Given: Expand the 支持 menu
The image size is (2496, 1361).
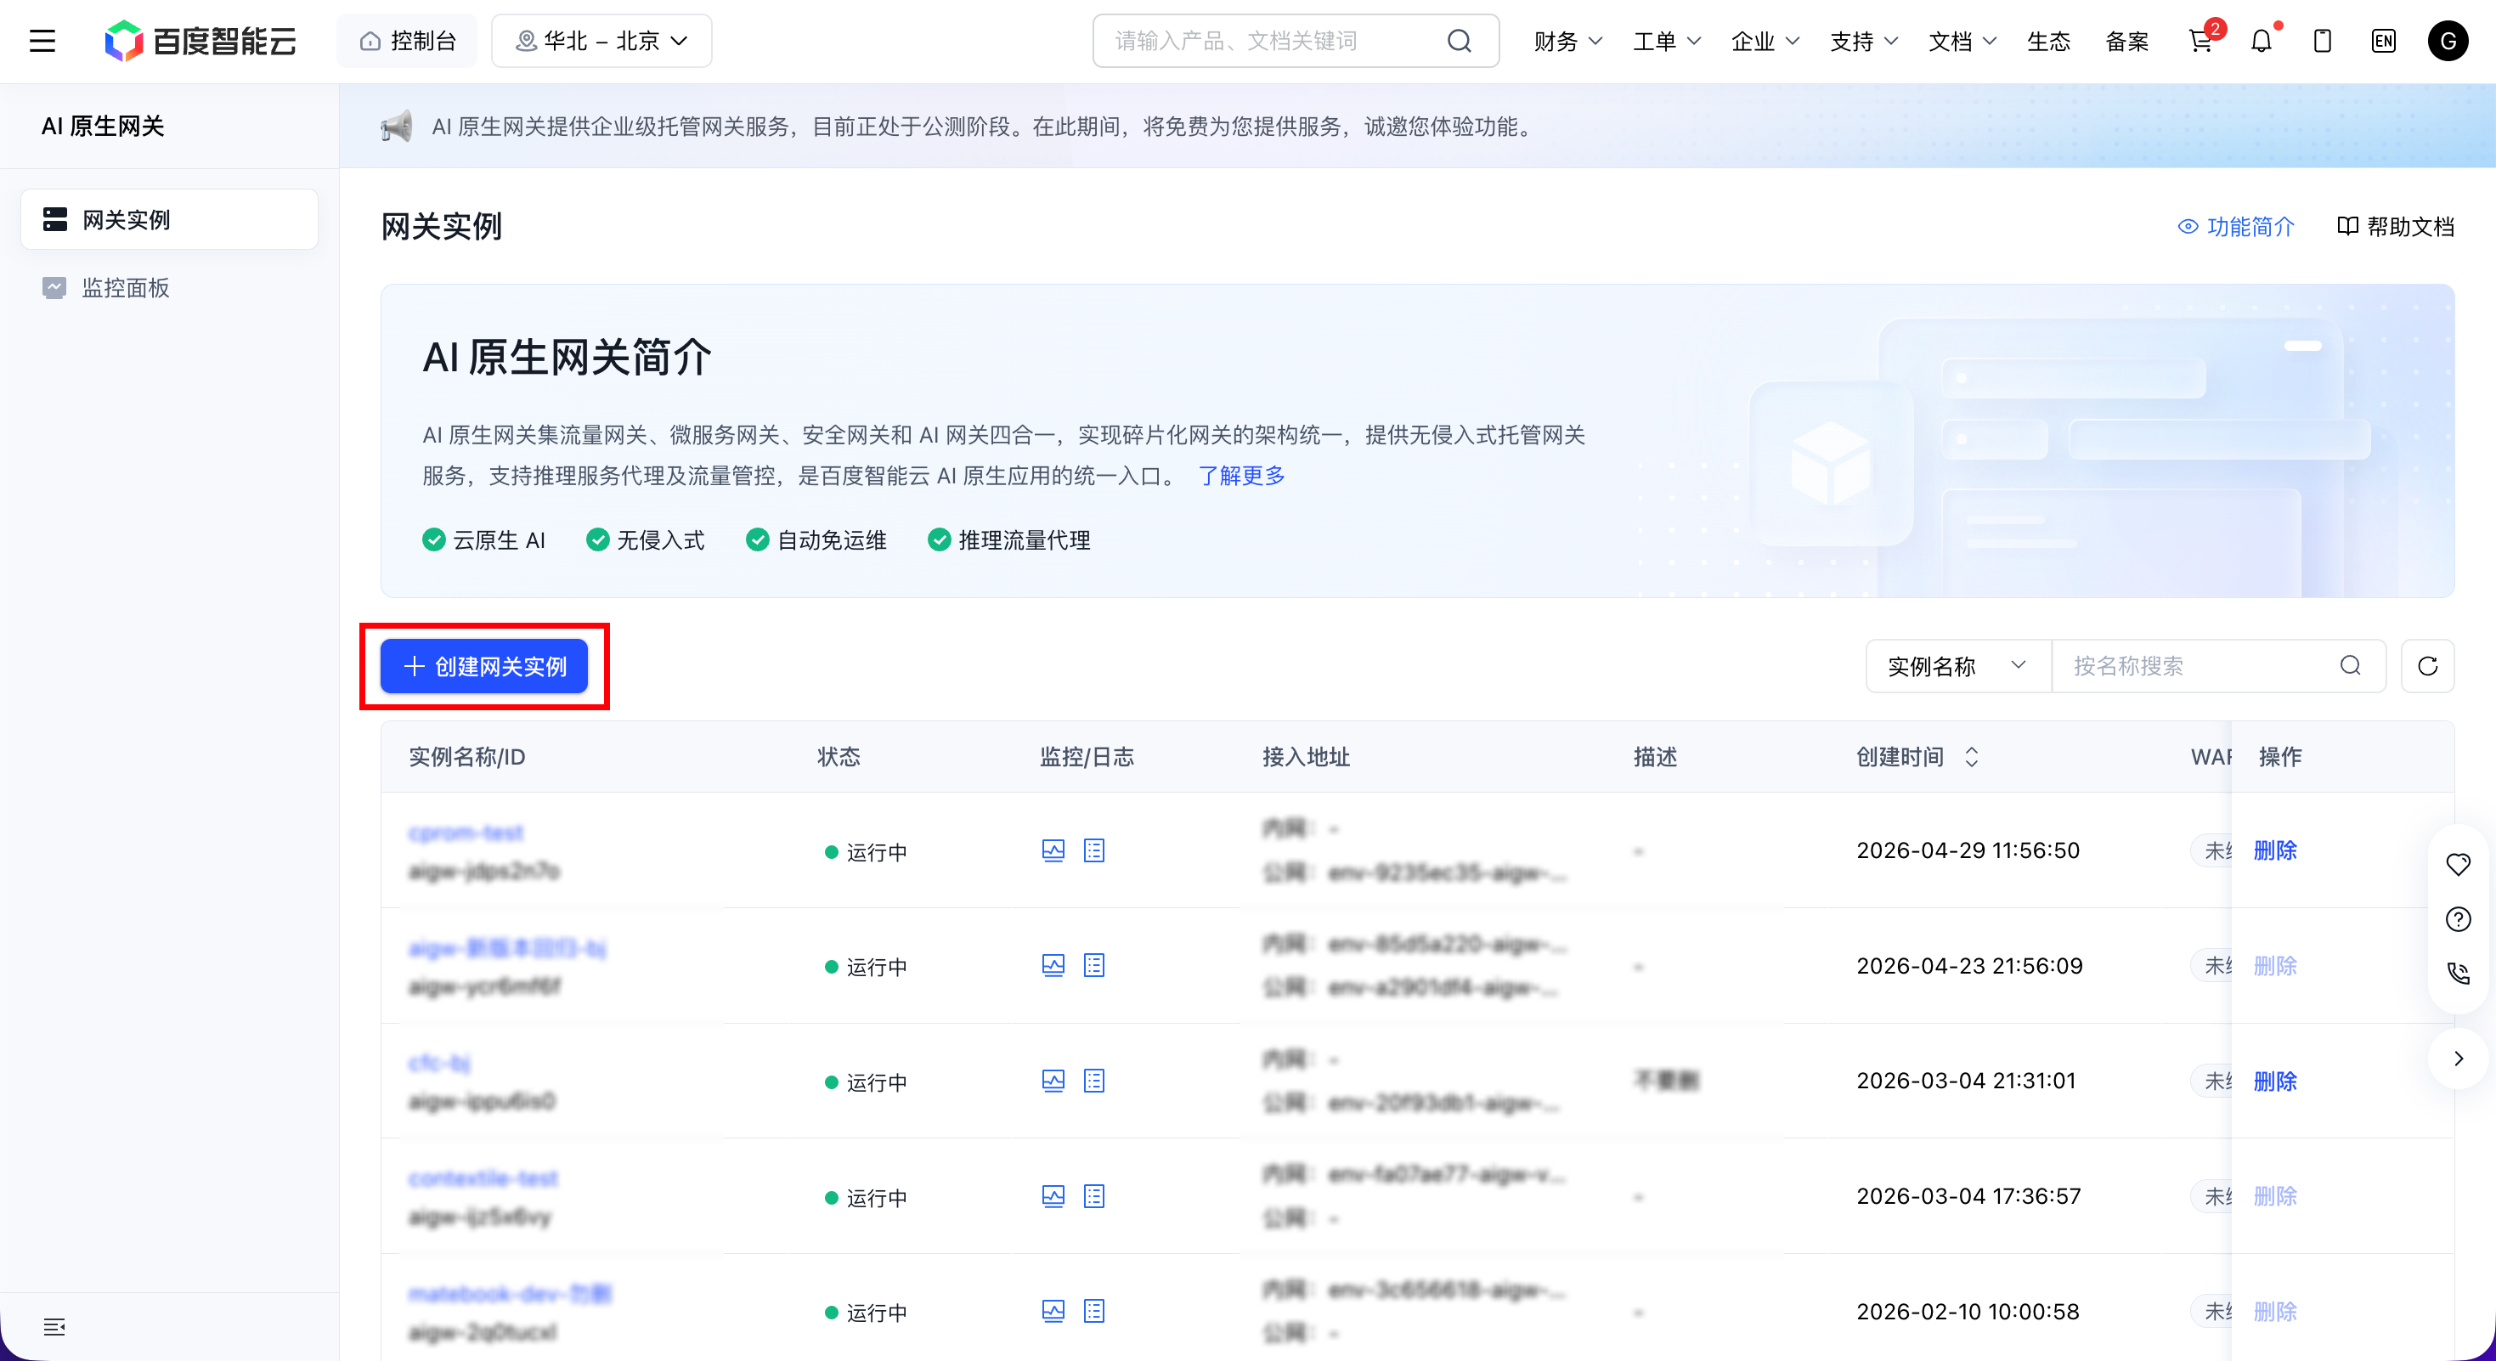Looking at the screenshot, I should [1863, 41].
